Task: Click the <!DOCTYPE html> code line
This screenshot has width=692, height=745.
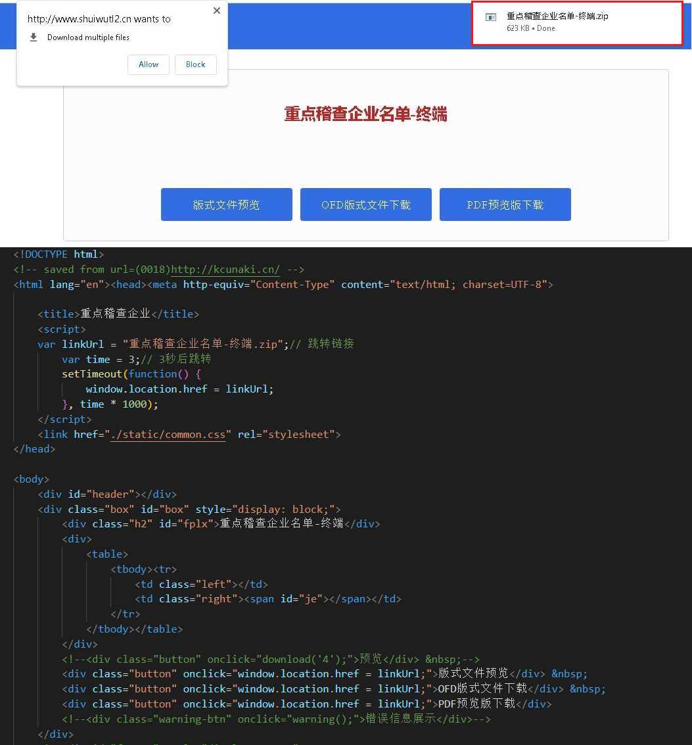Action: (58, 254)
